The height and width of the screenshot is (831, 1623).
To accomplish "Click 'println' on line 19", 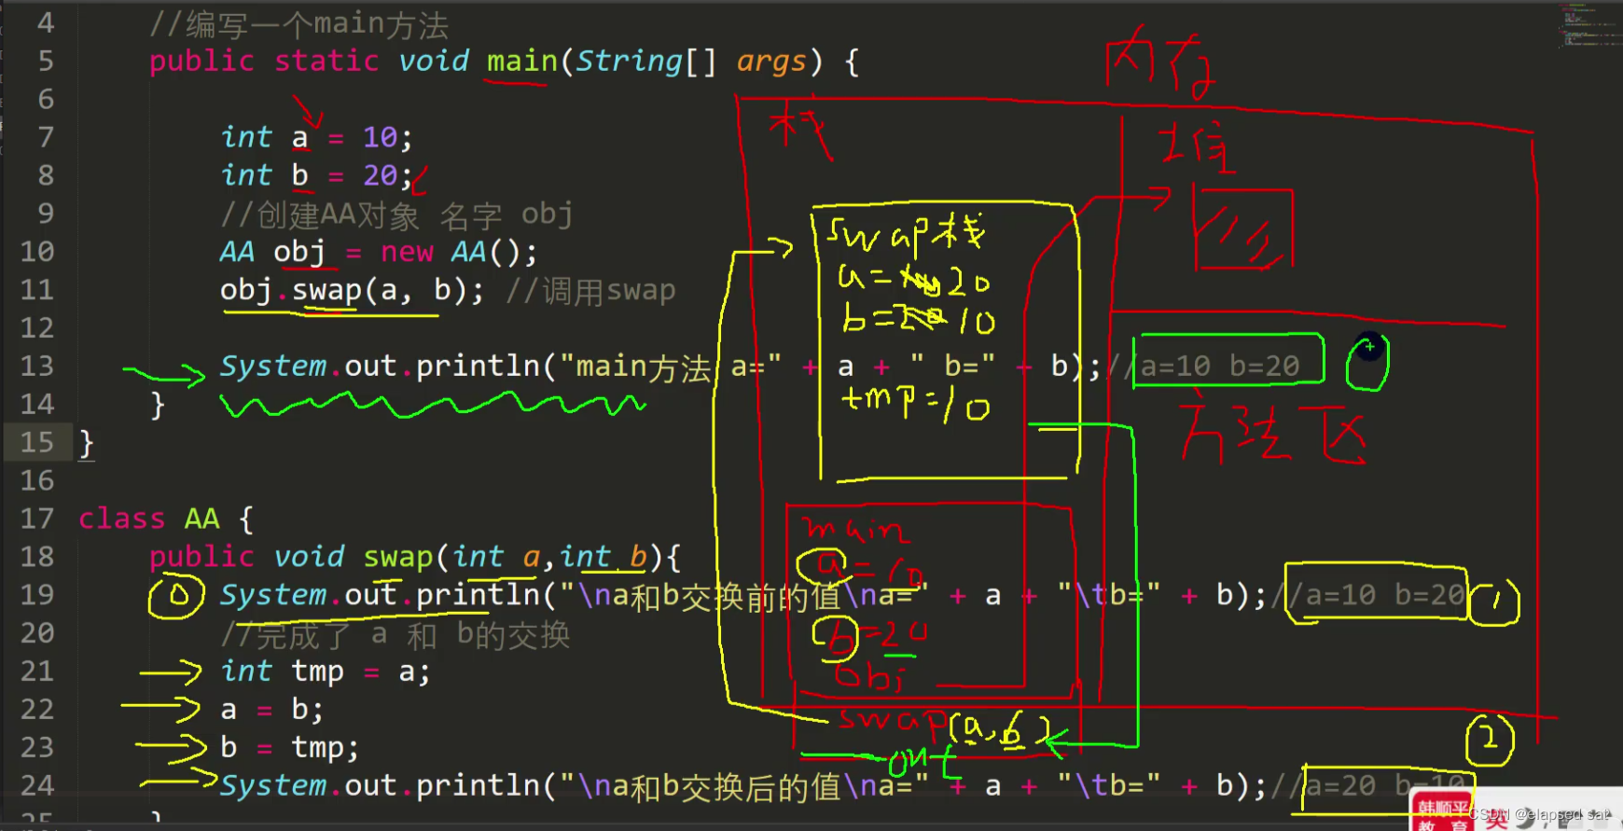I will click(478, 595).
